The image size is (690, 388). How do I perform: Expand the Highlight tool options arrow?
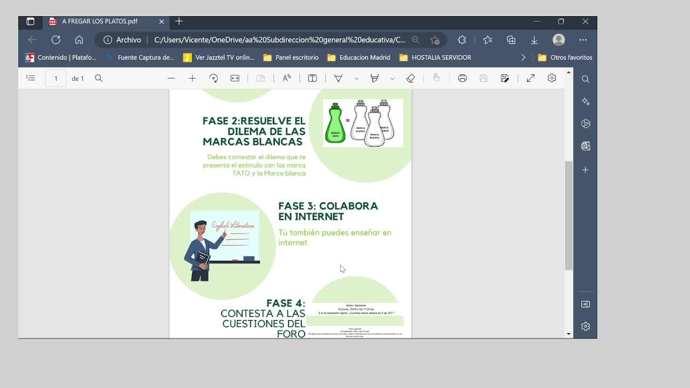coord(392,79)
